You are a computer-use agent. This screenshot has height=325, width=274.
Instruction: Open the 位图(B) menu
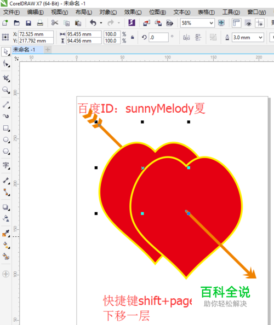(157, 12)
